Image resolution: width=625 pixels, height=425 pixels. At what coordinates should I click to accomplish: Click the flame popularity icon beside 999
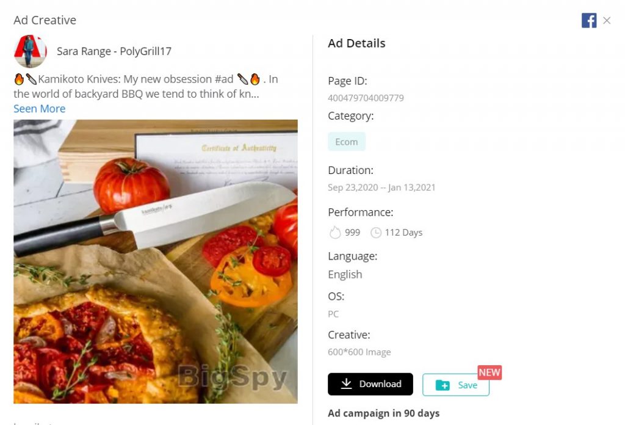click(335, 233)
